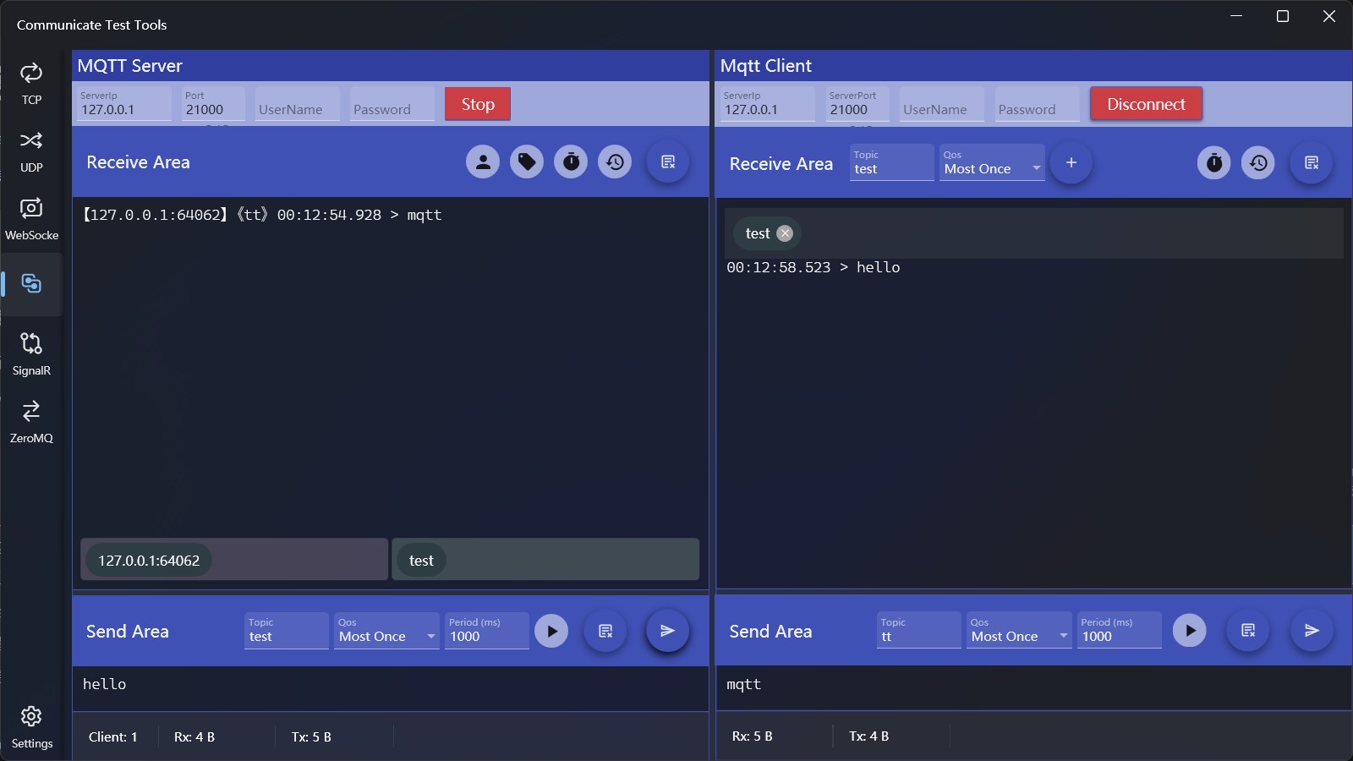The height and width of the screenshot is (761, 1353).
Task: Expand client send Qos dropdown
Action: pos(1019,631)
